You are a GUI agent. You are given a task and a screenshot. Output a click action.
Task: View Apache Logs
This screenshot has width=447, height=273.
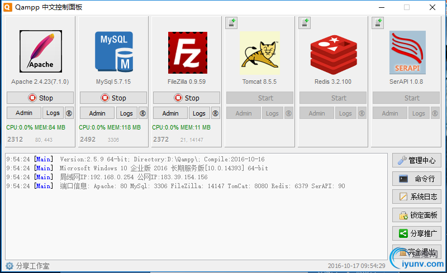(x=53, y=113)
